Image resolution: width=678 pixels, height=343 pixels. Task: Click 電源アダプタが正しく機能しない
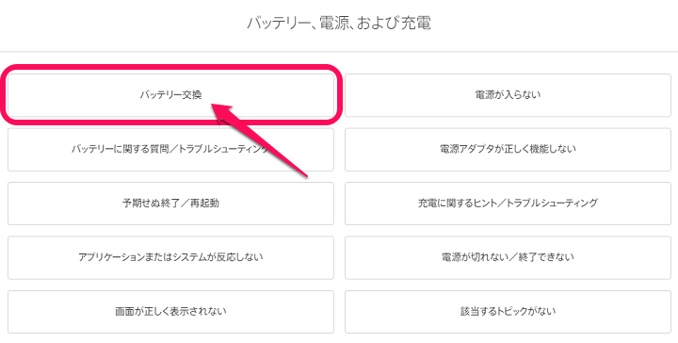pos(508,149)
